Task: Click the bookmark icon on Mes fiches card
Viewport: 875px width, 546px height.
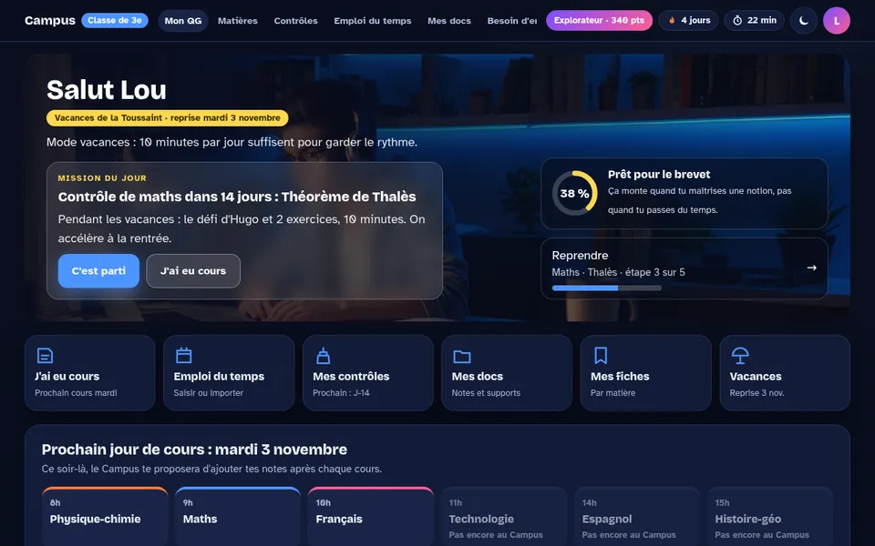Action: (601, 356)
